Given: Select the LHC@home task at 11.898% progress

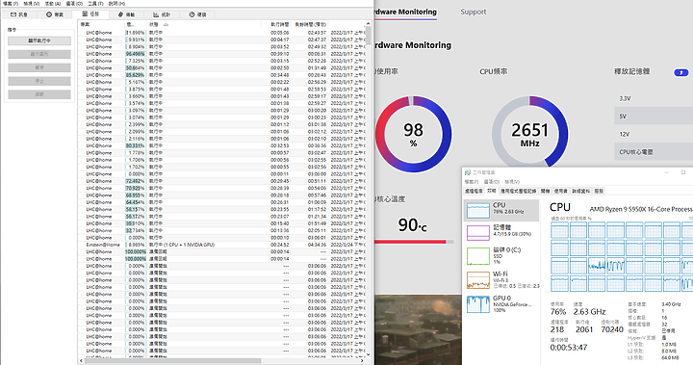Looking at the screenshot, I should [221, 33].
